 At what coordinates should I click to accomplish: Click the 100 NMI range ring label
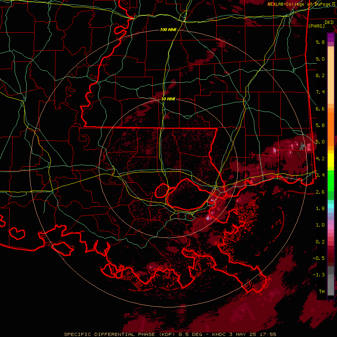pos(168,30)
